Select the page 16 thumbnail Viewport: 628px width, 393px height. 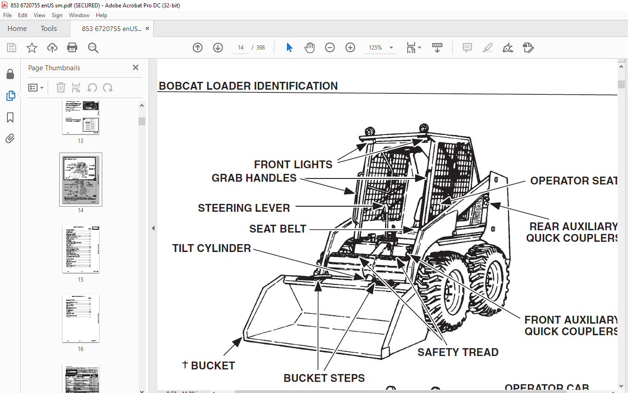81,319
